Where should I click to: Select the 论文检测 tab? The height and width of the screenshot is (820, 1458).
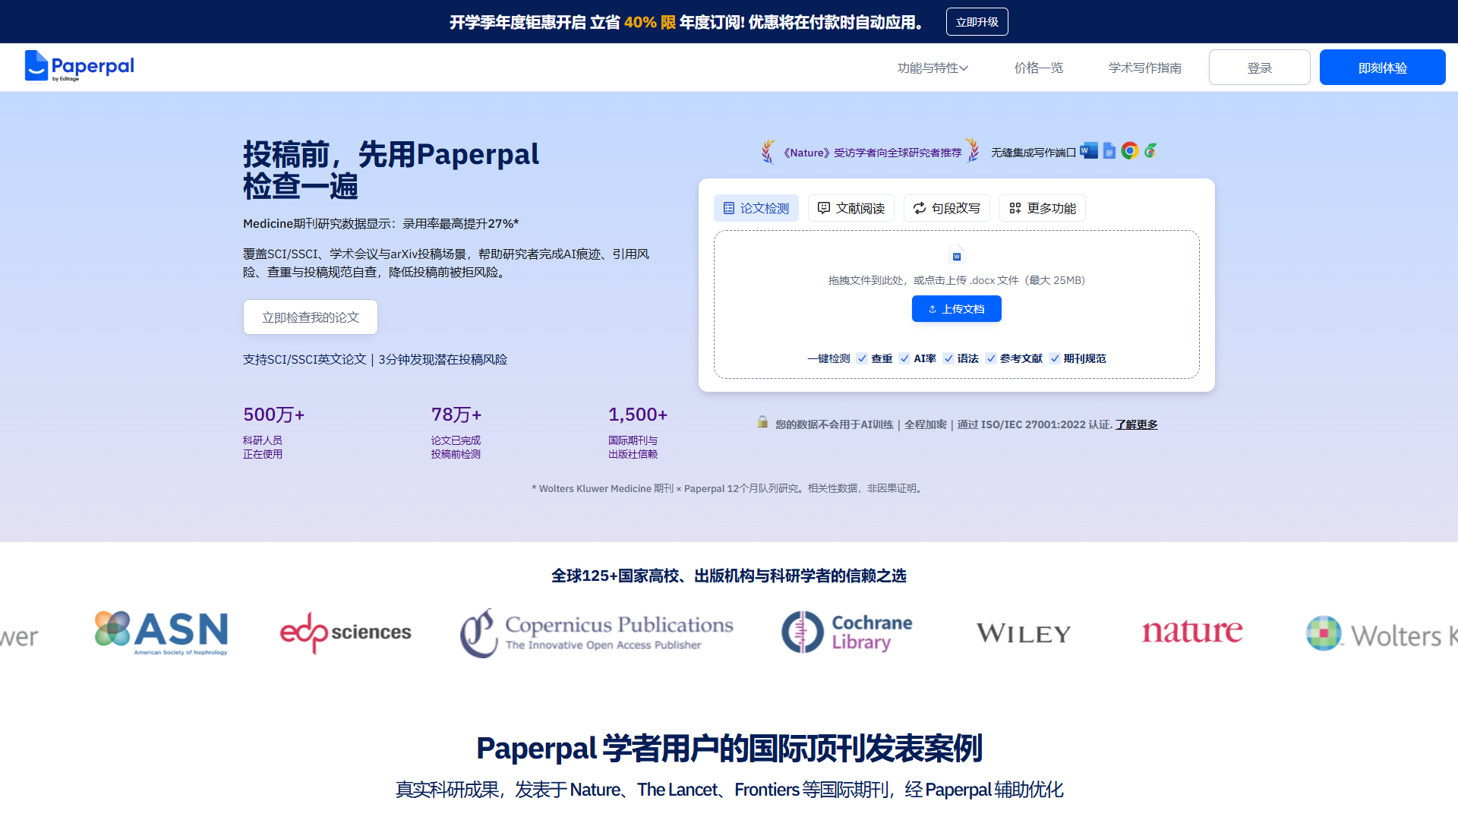(756, 208)
